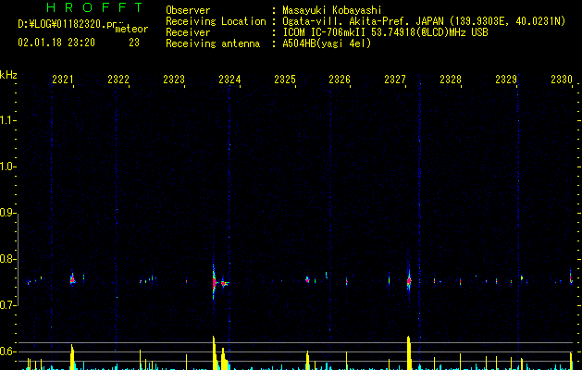The height and width of the screenshot is (370, 582).
Task: Click the 1.1 kHz axis label
Action: [x=8, y=120]
